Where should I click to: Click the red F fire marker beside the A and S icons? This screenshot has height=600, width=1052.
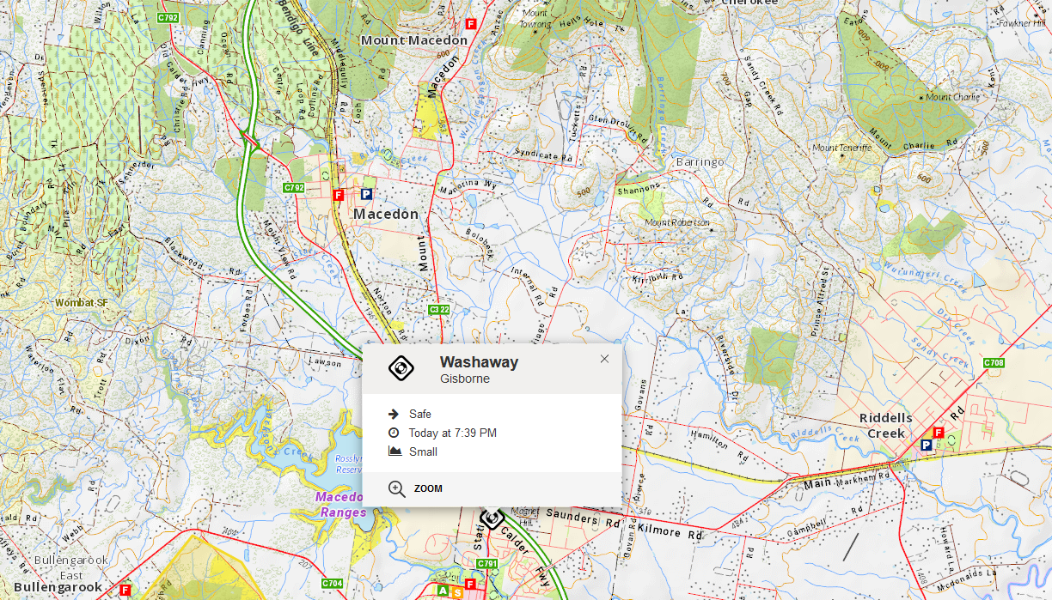(470, 584)
